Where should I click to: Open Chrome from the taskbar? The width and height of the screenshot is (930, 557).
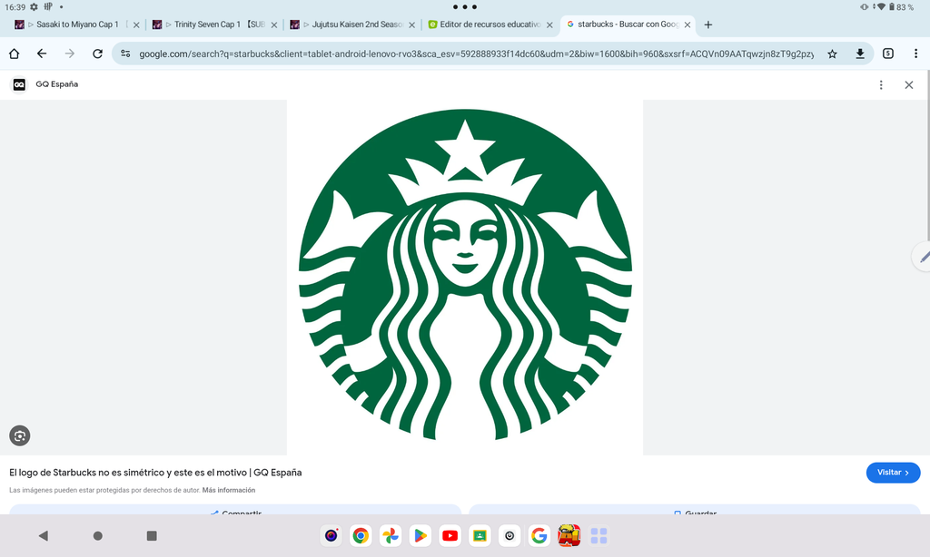pos(361,536)
